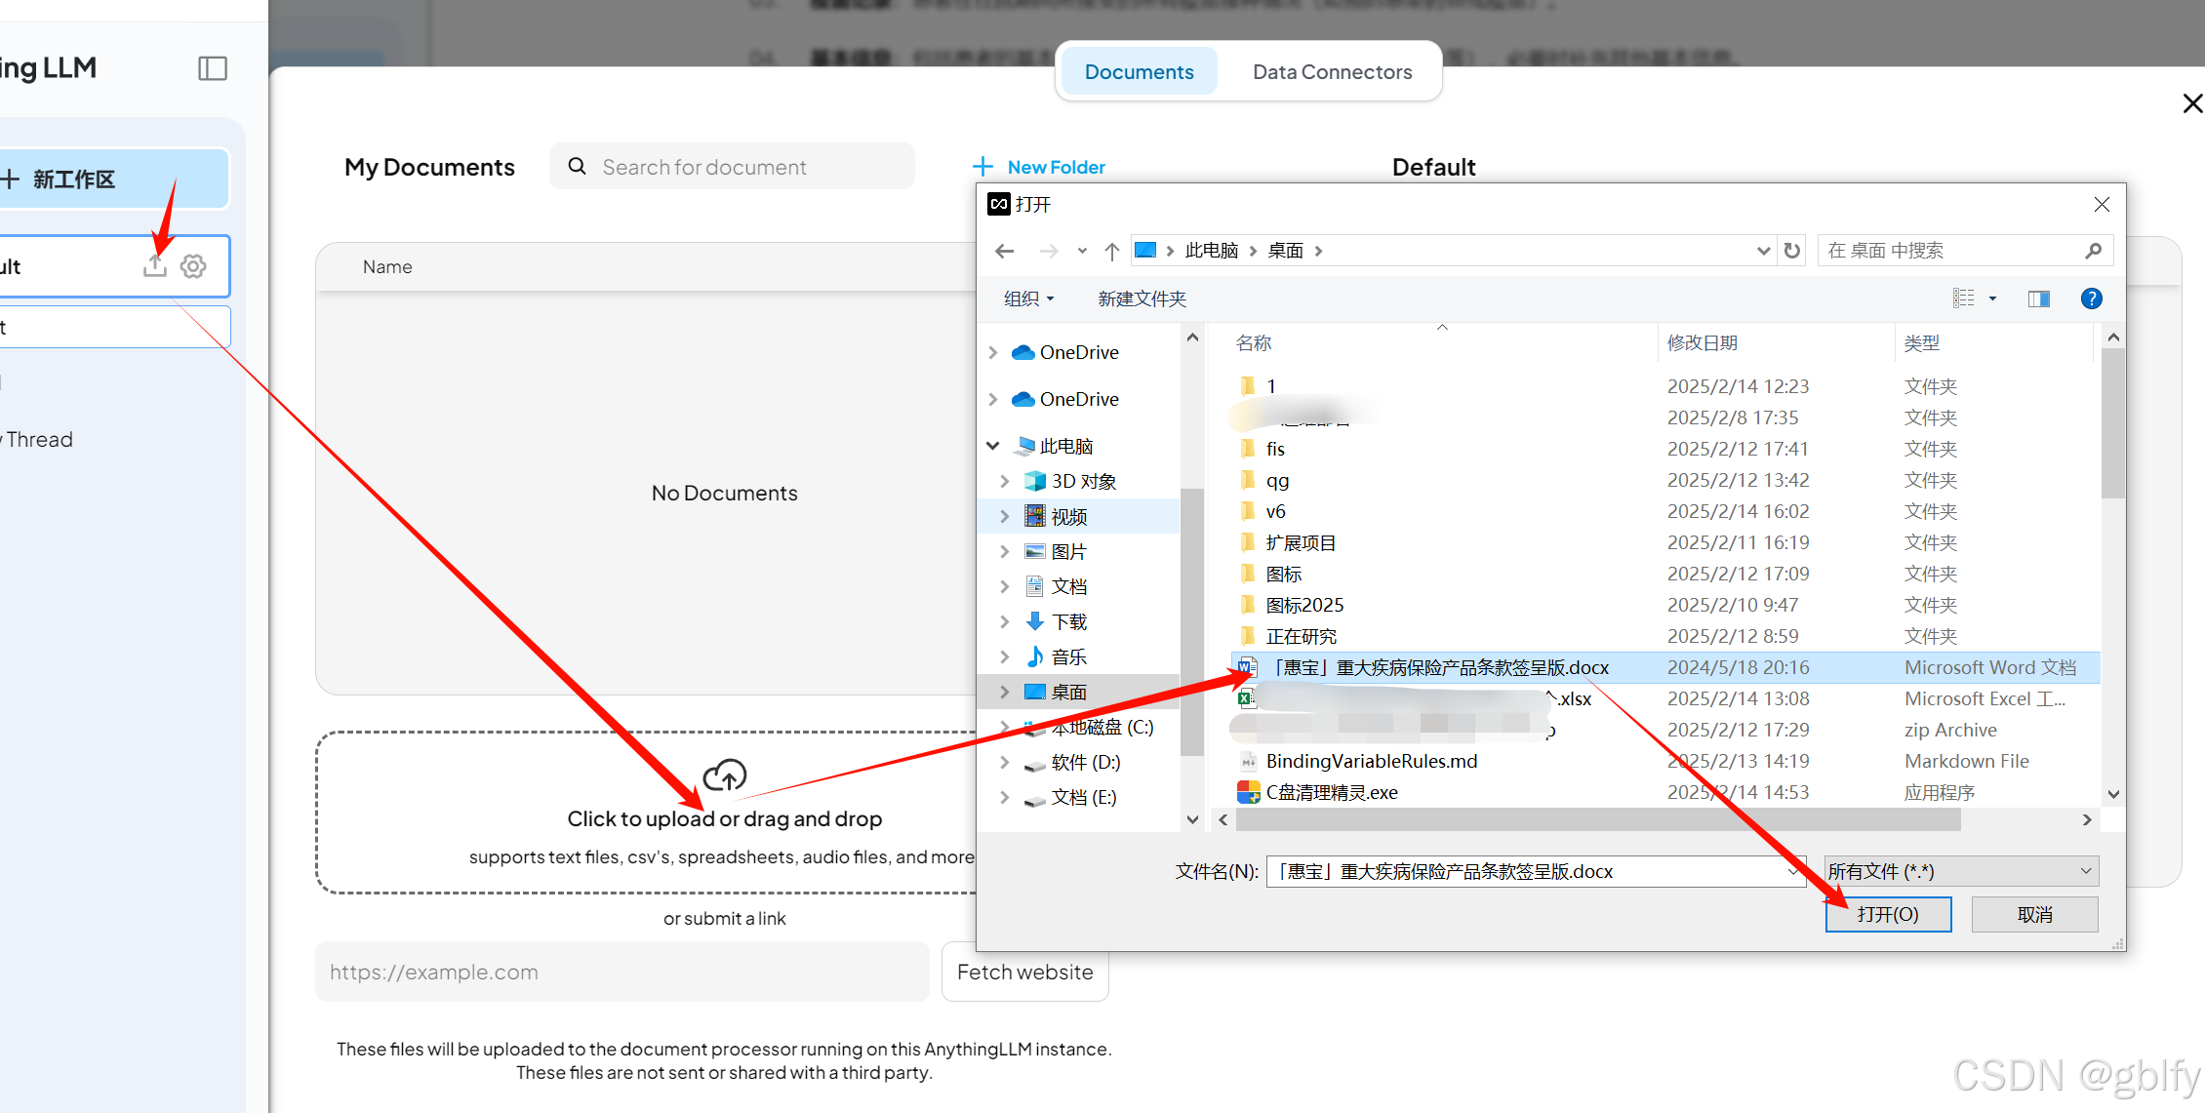Click the cloud upload icon in drop zone
Image resolution: width=2205 pixels, height=1113 pixels.
pos(724,775)
